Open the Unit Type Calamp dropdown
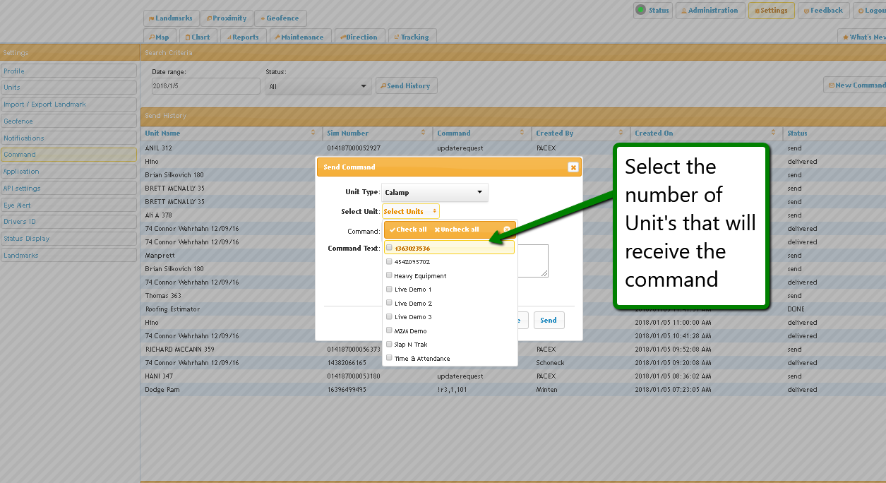 [434, 192]
